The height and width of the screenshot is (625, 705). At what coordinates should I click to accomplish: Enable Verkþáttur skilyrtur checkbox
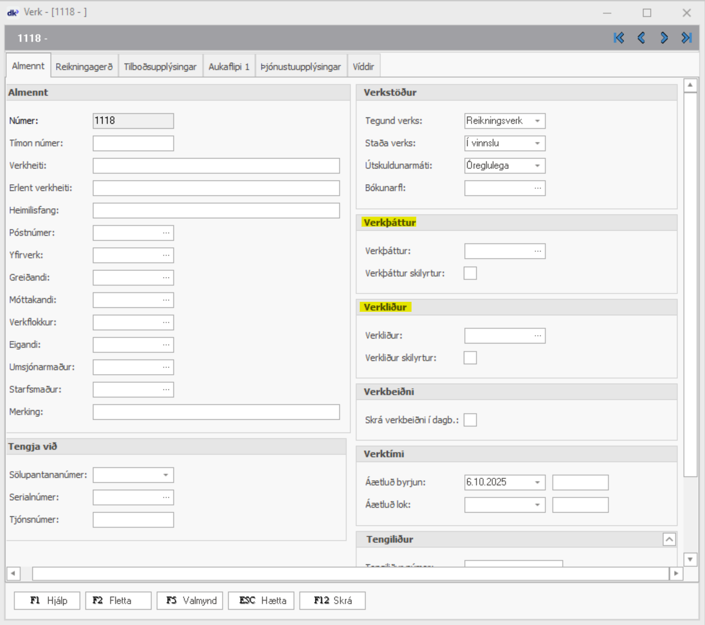(x=470, y=273)
